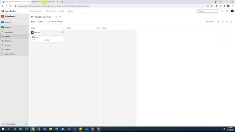Open board filter funnel icon
This screenshot has height=132, width=235.
[x=223, y=22]
